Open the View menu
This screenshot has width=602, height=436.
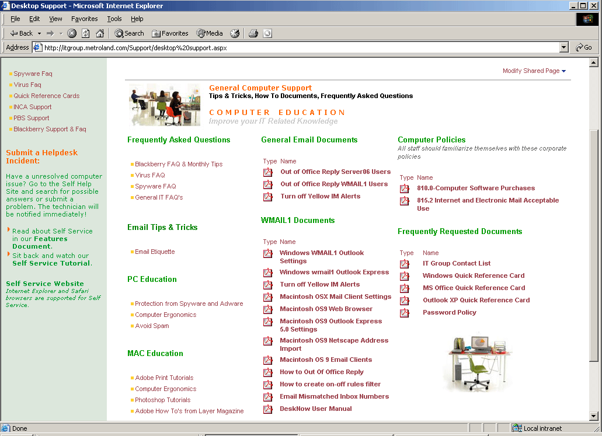[x=55, y=19]
